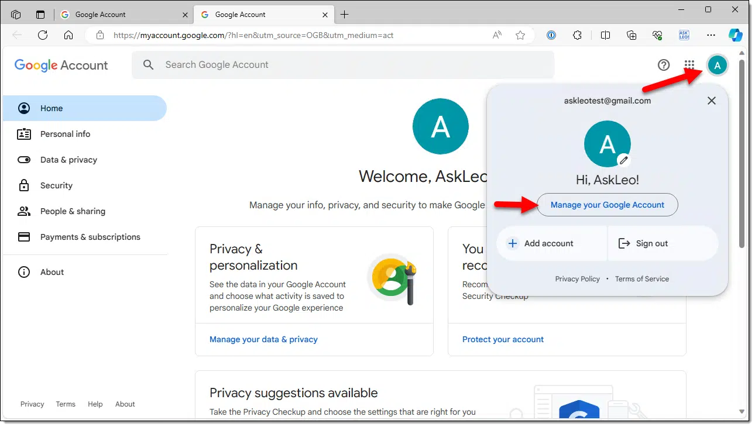Click the Terms footer link
The height and width of the screenshot is (427, 755).
66,404
